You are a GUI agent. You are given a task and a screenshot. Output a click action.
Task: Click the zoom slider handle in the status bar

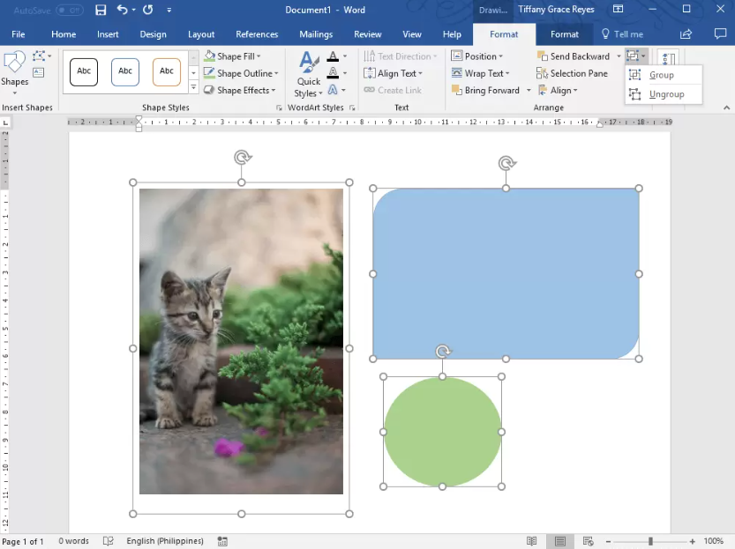[x=650, y=542]
